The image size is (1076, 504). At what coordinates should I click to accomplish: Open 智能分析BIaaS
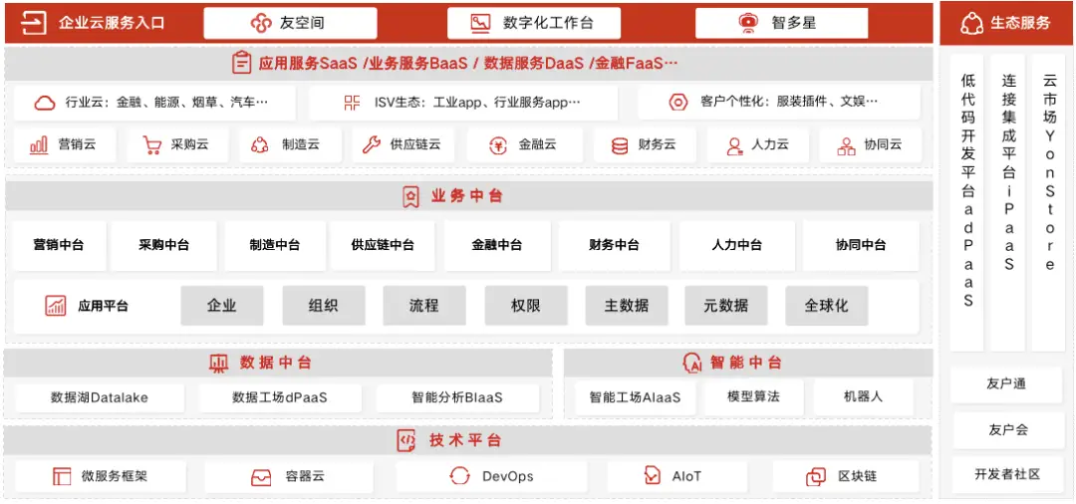(x=457, y=397)
